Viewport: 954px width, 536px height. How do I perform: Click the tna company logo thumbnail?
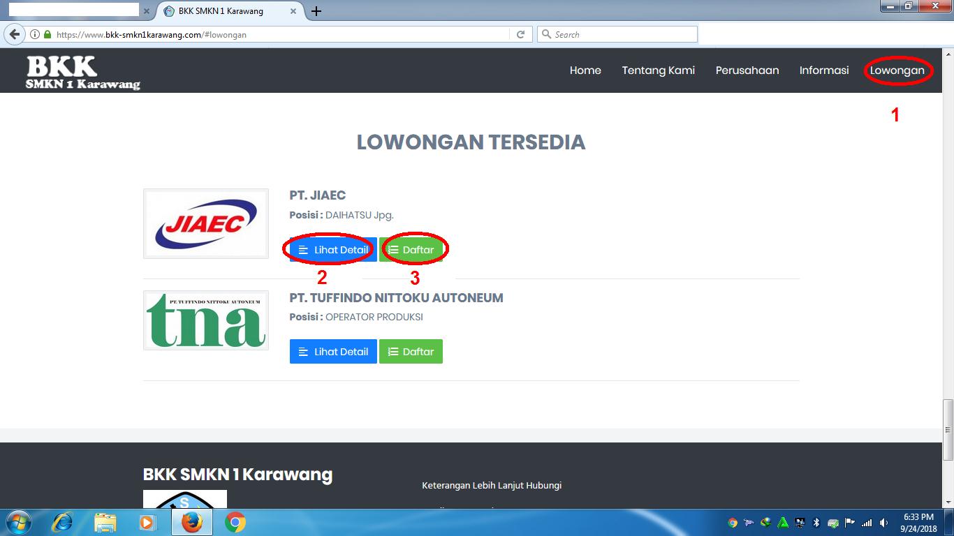point(206,320)
